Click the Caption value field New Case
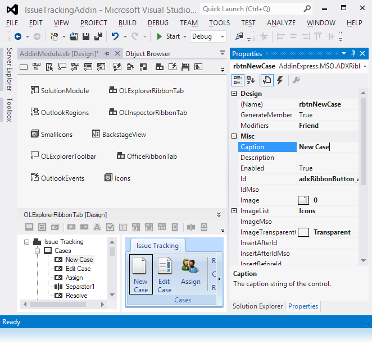The width and height of the screenshot is (372, 345). (328, 147)
